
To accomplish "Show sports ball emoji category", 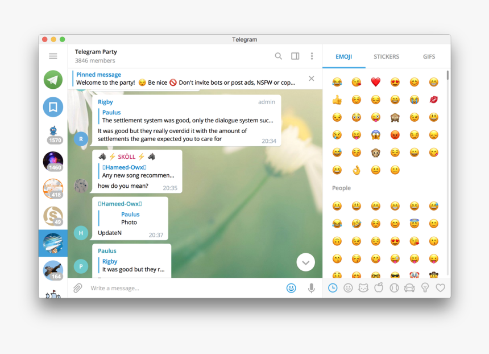I will (x=394, y=288).
